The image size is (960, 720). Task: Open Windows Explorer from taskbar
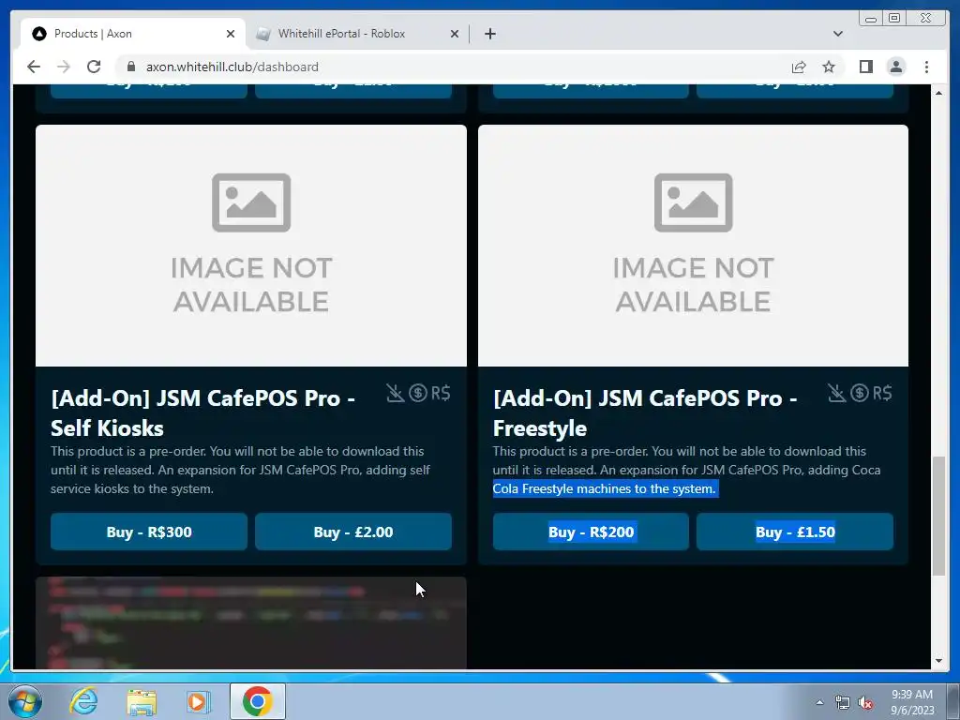tap(142, 701)
